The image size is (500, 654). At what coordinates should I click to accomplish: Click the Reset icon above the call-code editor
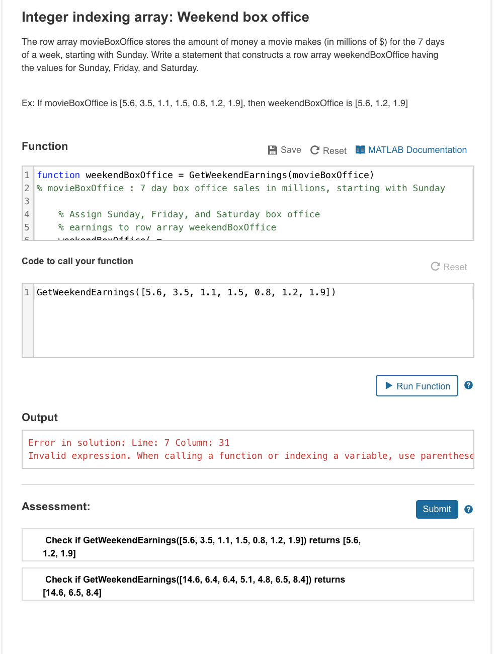[x=435, y=267]
